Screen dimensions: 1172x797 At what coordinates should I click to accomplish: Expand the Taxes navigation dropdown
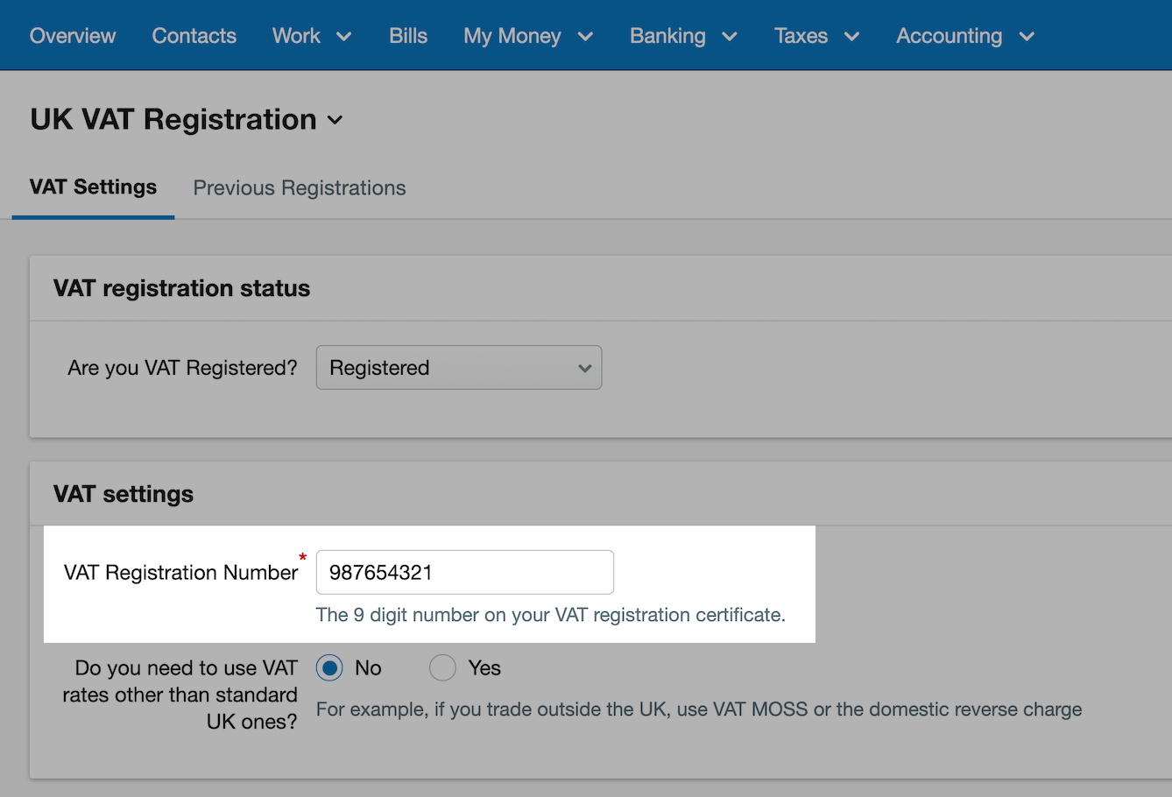[x=815, y=36]
